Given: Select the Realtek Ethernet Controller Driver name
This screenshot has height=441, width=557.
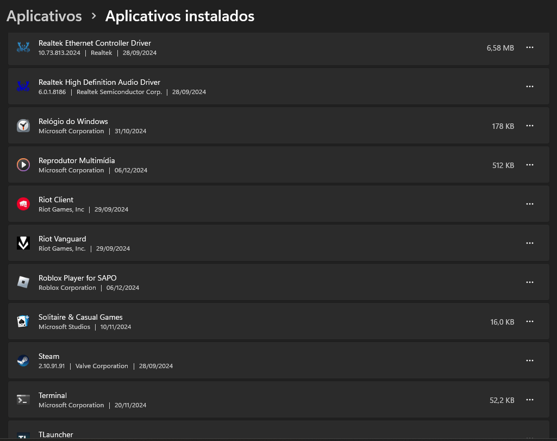Looking at the screenshot, I should click(95, 43).
